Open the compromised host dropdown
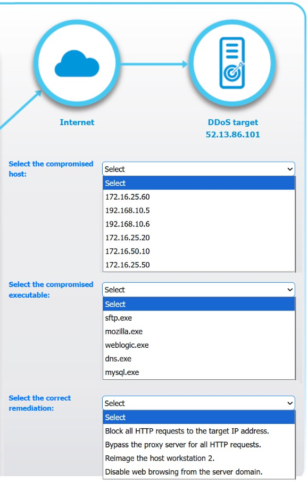308x482 pixels. pyautogui.click(x=198, y=169)
